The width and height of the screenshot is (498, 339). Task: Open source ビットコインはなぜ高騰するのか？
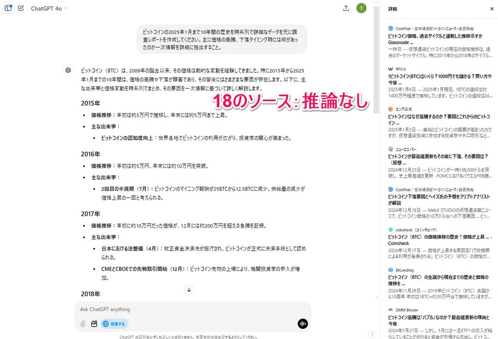(x=439, y=120)
